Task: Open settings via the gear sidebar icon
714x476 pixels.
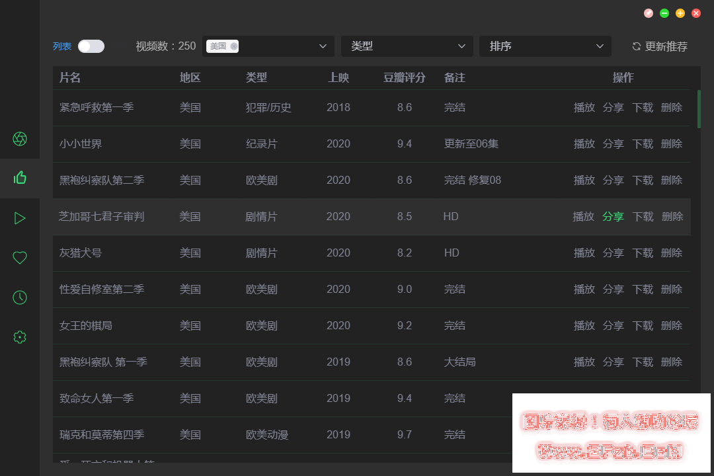Action: (x=20, y=337)
